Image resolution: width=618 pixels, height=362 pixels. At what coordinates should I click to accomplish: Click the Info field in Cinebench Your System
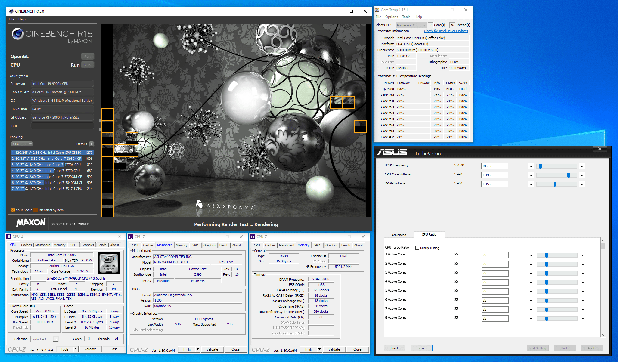[62, 126]
